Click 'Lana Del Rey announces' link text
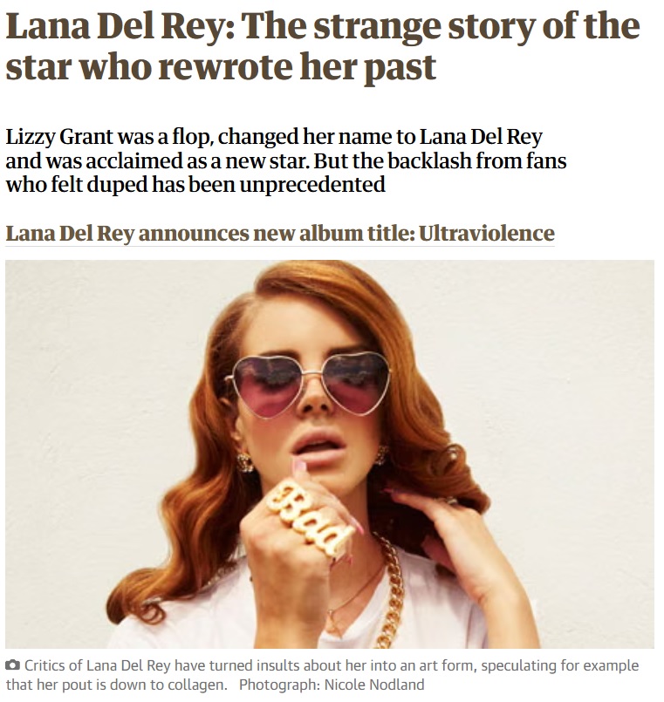The width and height of the screenshot is (664, 702). (127, 233)
